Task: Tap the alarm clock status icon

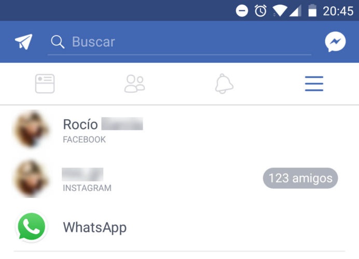Action: pos(260,10)
